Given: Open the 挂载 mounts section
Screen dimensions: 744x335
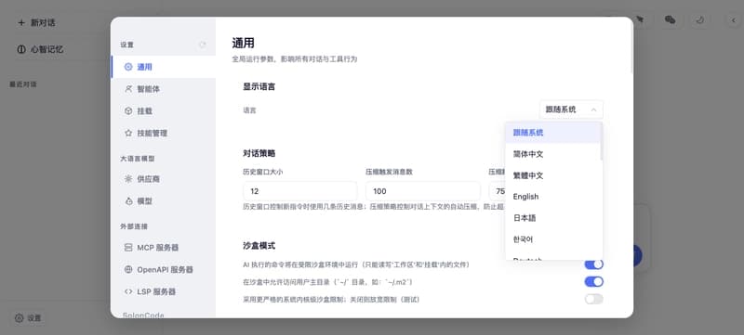Looking at the screenshot, I should click(x=164, y=110).
